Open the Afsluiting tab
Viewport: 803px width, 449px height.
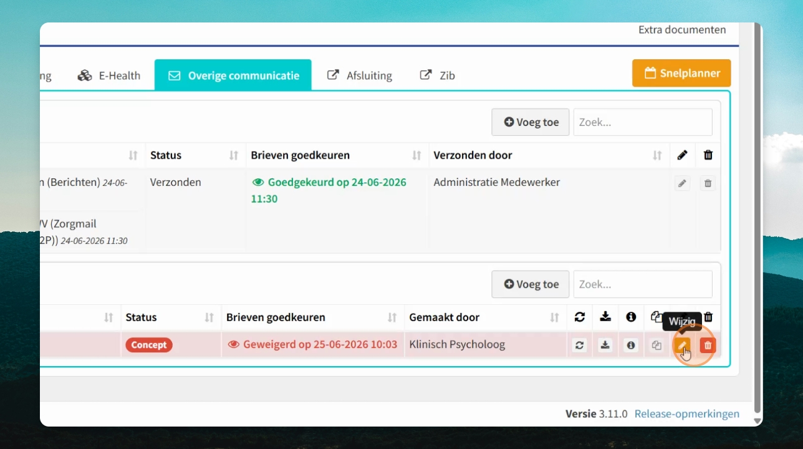coord(360,75)
